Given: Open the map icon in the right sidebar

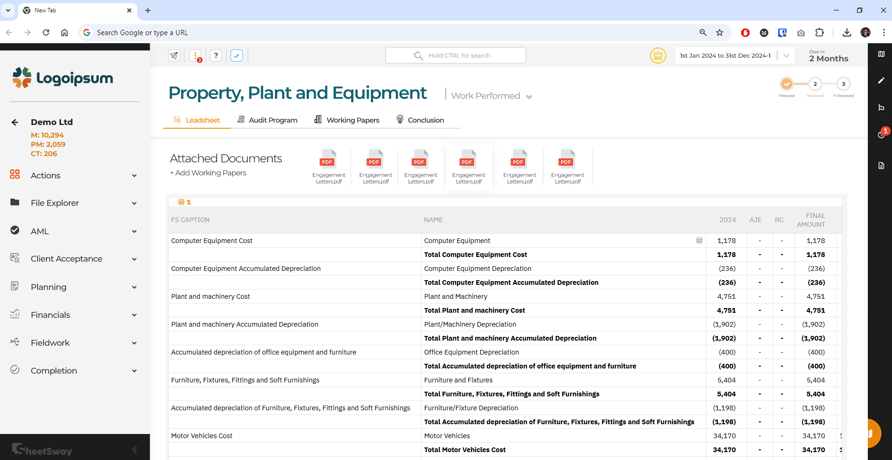Looking at the screenshot, I should (882, 54).
